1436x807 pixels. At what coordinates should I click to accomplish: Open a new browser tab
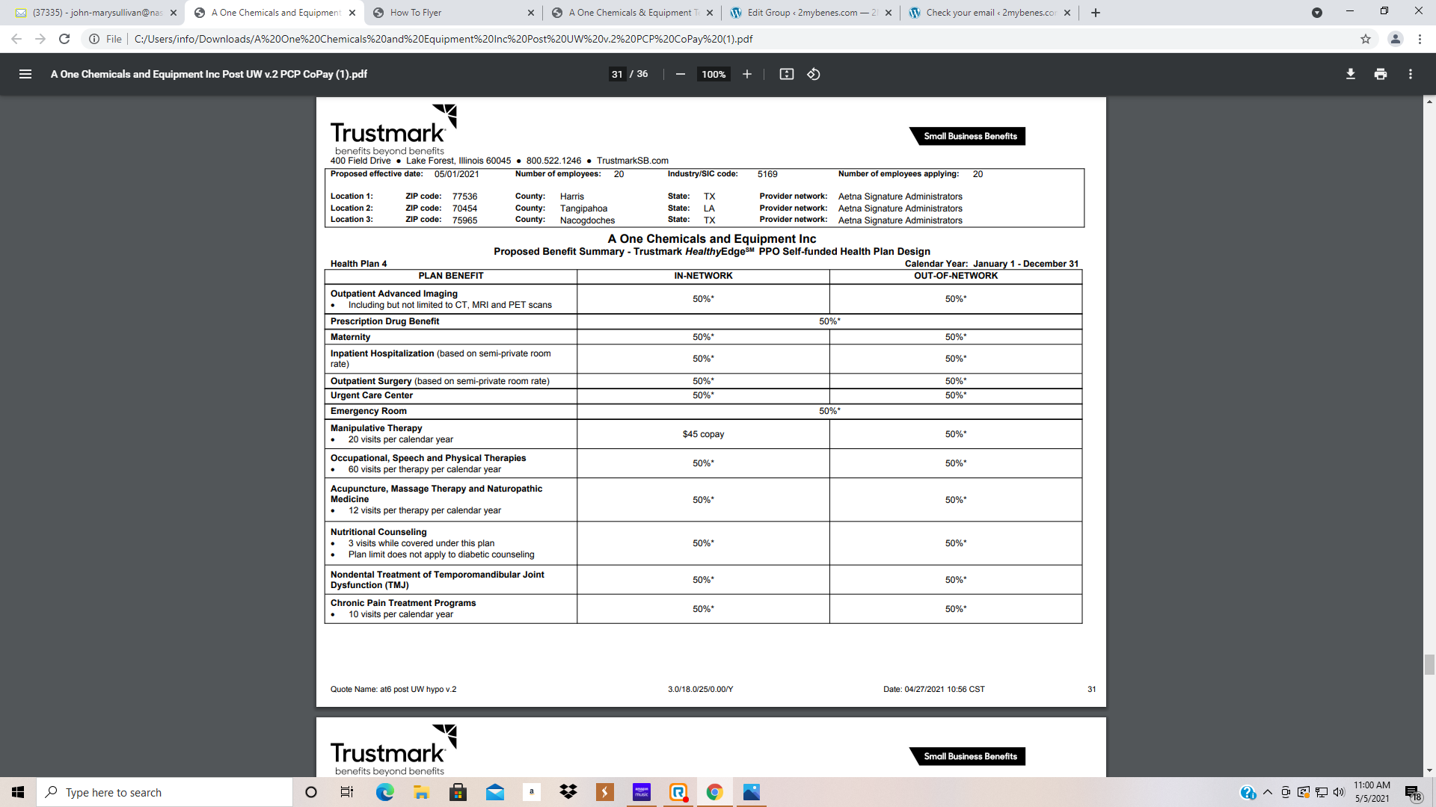point(1096,13)
